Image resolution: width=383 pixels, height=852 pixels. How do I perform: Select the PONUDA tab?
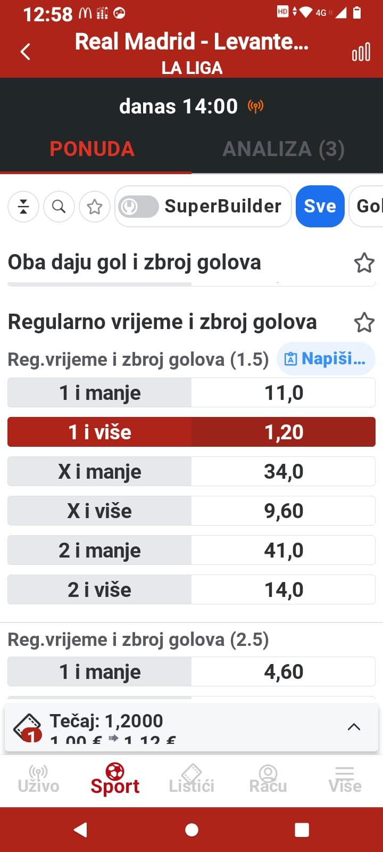92,149
